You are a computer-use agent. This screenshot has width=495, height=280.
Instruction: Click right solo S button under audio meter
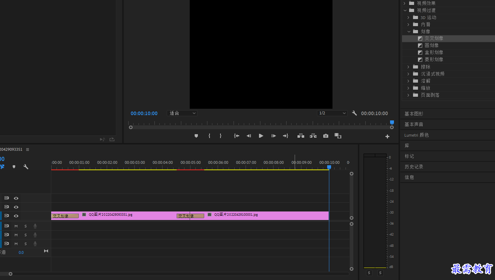click(380, 273)
